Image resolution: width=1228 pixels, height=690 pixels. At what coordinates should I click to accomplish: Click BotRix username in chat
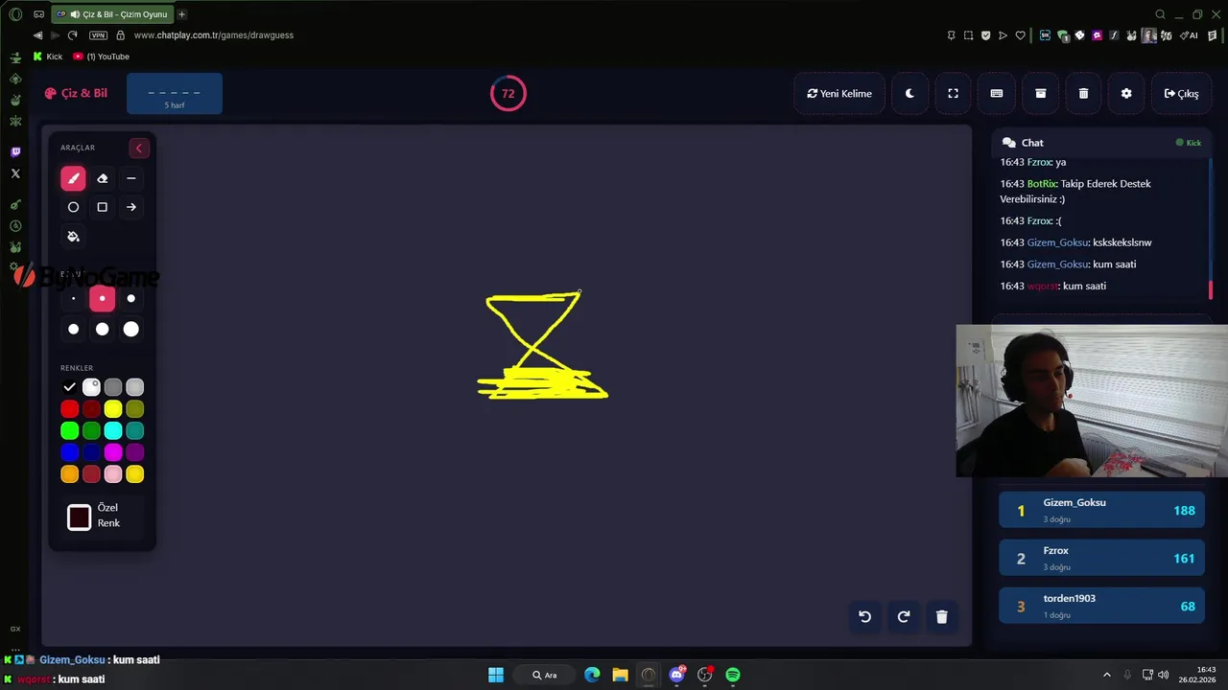point(1042,184)
